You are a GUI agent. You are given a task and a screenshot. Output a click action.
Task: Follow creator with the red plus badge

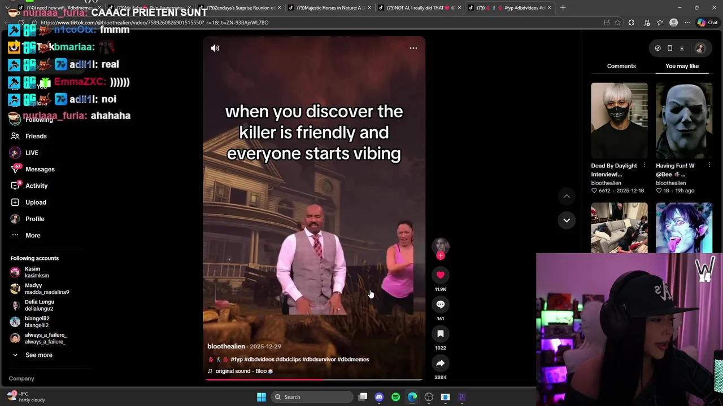click(441, 256)
